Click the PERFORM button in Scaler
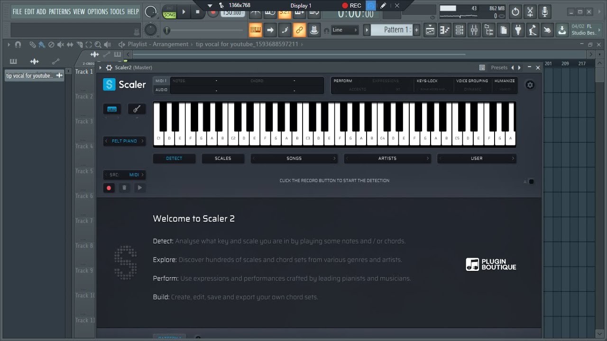 343,81
